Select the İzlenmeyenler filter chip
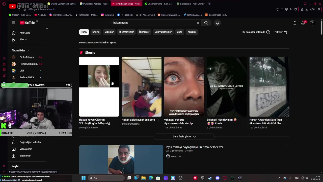323x182 pixels. [x=126, y=32]
